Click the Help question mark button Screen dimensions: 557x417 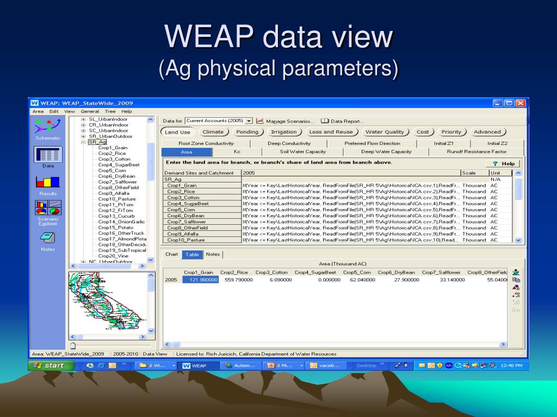(x=503, y=163)
